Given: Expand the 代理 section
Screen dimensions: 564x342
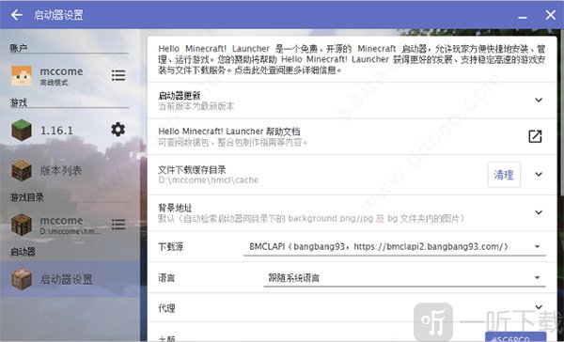Looking at the screenshot, I should coord(539,307).
